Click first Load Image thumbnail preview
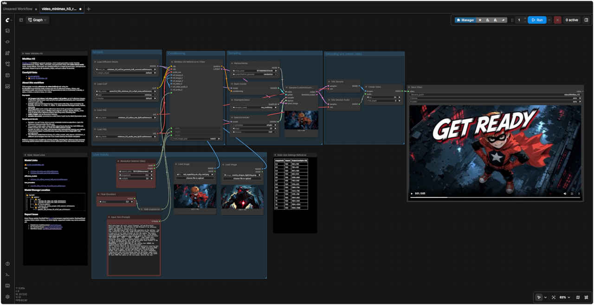 (x=195, y=195)
